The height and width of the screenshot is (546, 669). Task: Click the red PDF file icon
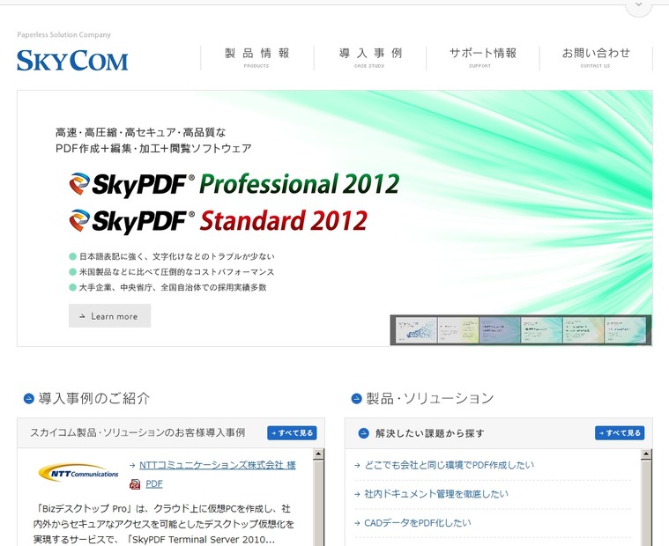point(135,484)
